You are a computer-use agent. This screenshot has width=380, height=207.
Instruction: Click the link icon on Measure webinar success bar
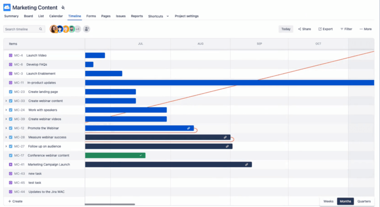coord(225,137)
